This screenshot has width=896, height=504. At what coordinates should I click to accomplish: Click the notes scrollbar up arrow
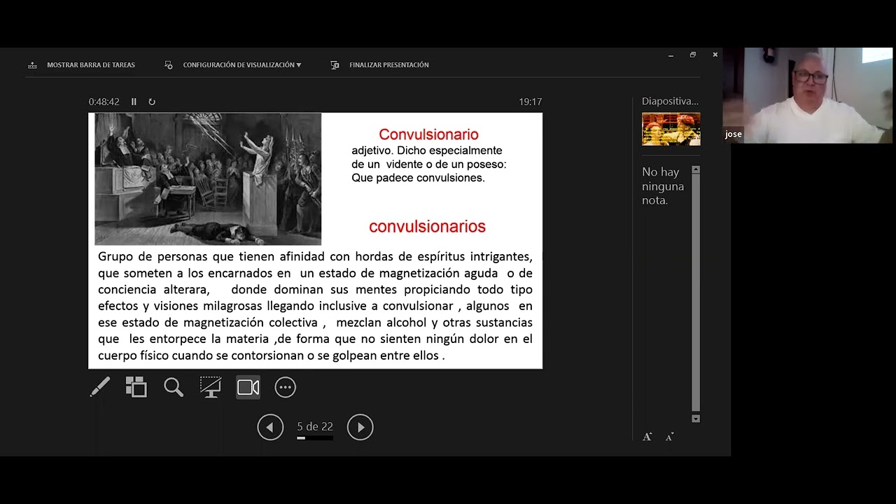pyautogui.click(x=696, y=169)
